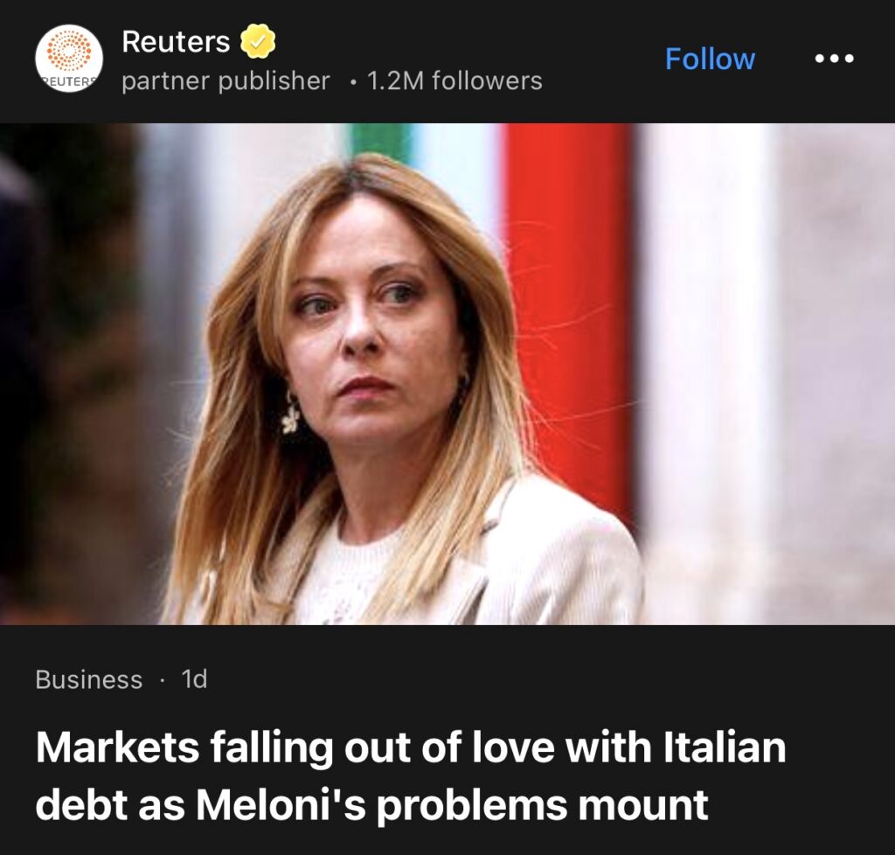Image resolution: width=895 pixels, height=855 pixels.
Task: Click the word "followers" beside publisher
Action: click(487, 81)
